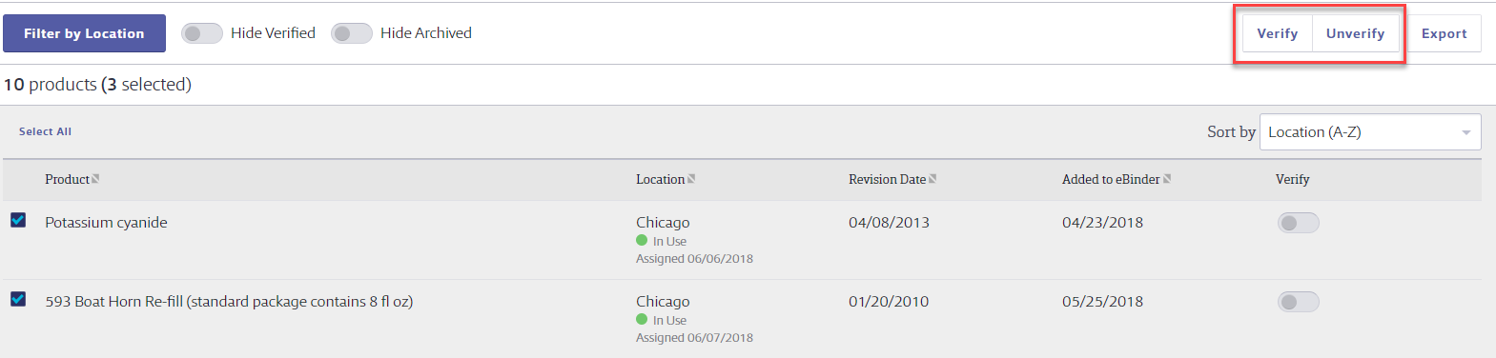
Task: Toggle the Hide Archived switch
Action: pos(351,33)
